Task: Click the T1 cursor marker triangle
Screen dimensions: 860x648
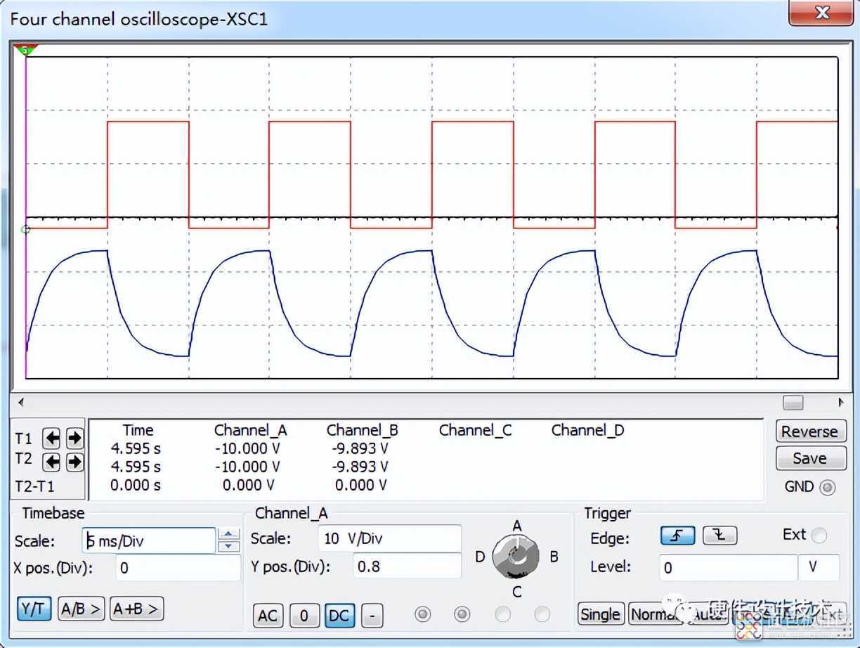Action: point(27,50)
